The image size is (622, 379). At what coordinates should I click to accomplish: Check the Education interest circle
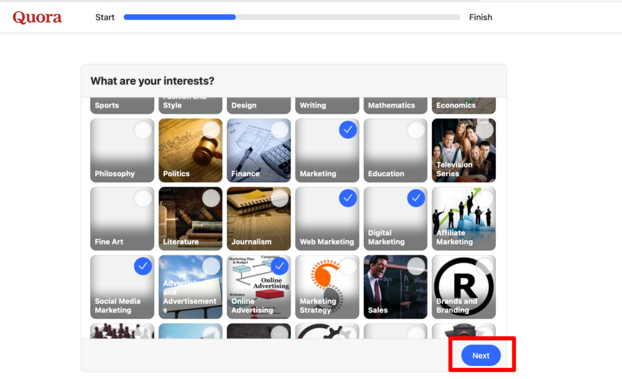coord(416,130)
